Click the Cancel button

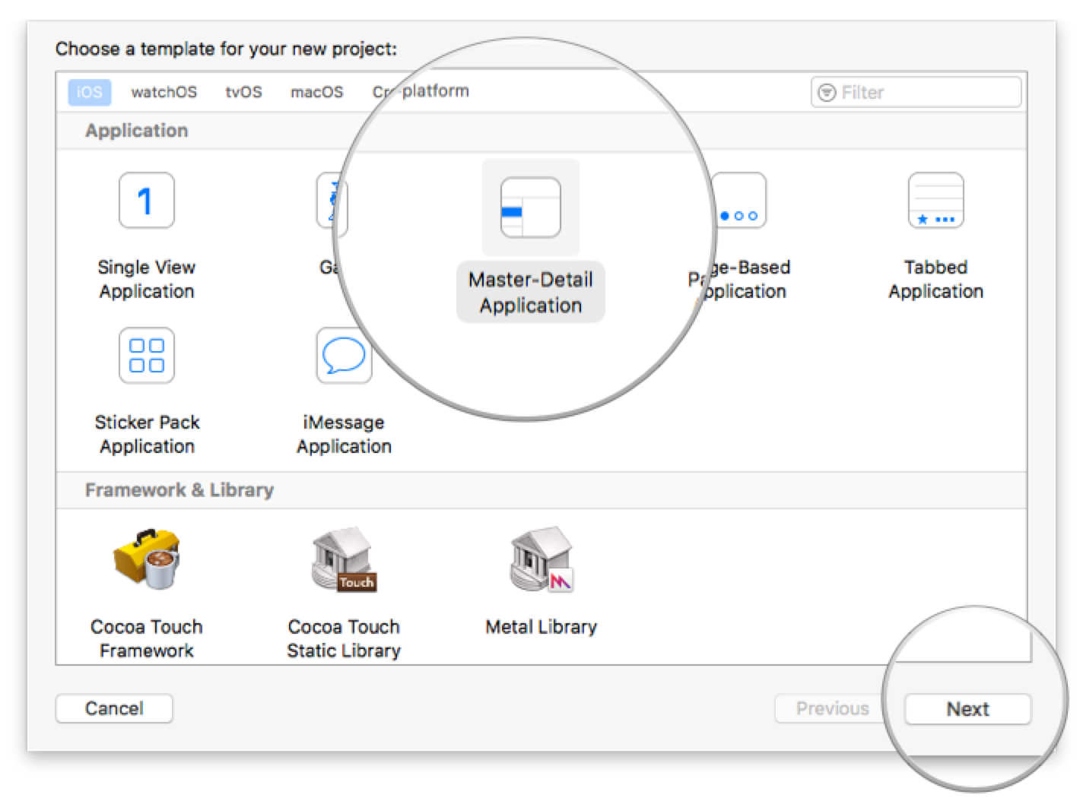click(x=114, y=708)
